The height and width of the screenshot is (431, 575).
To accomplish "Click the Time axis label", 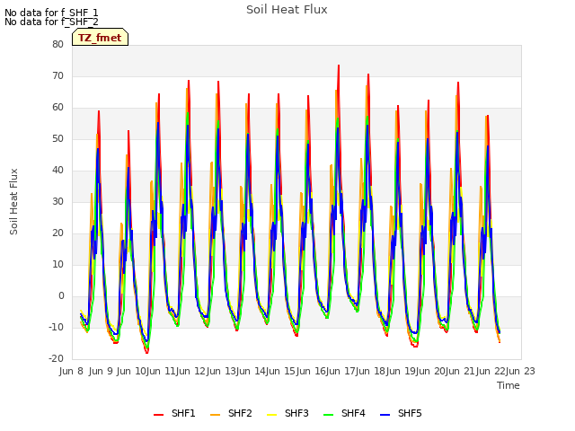I will click(509, 385).
